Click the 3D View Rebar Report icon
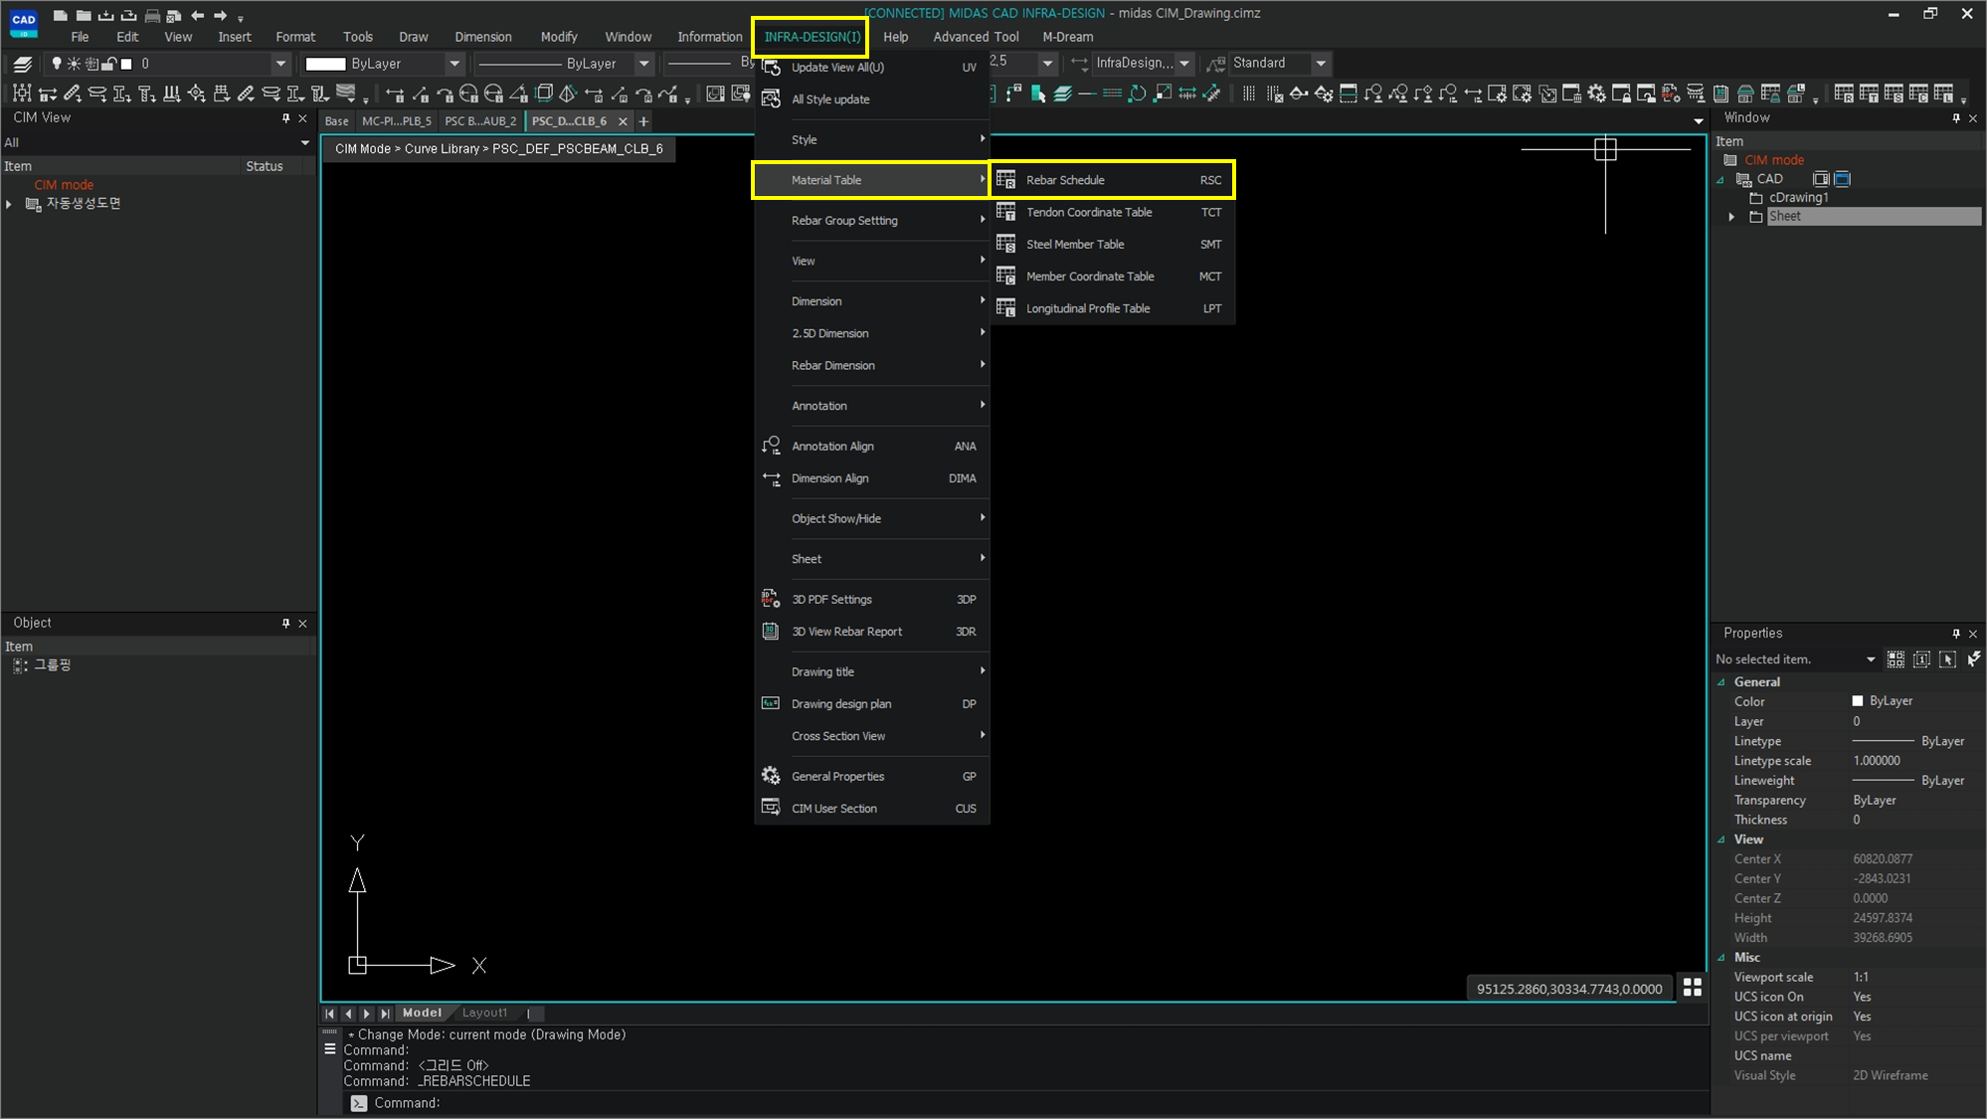 [771, 631]
